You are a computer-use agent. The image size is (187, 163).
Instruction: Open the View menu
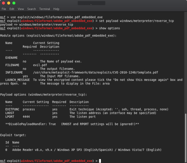click(21, 9)
